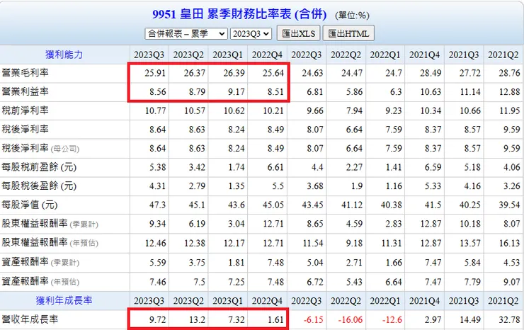Click after-tax EPS value 4.31
Image resolution: width=524 pixels, height=330 pixels.
158,186
